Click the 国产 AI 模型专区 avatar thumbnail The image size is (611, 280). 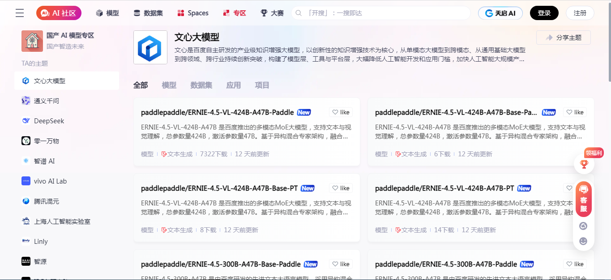[x=32, y=41]
